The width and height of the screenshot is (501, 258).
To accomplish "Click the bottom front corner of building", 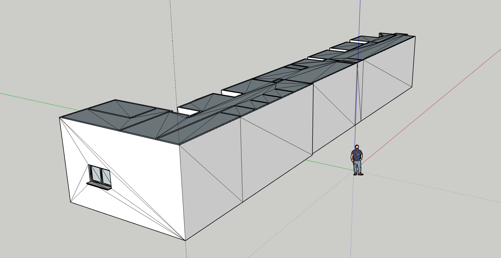I will click(186, 240).
